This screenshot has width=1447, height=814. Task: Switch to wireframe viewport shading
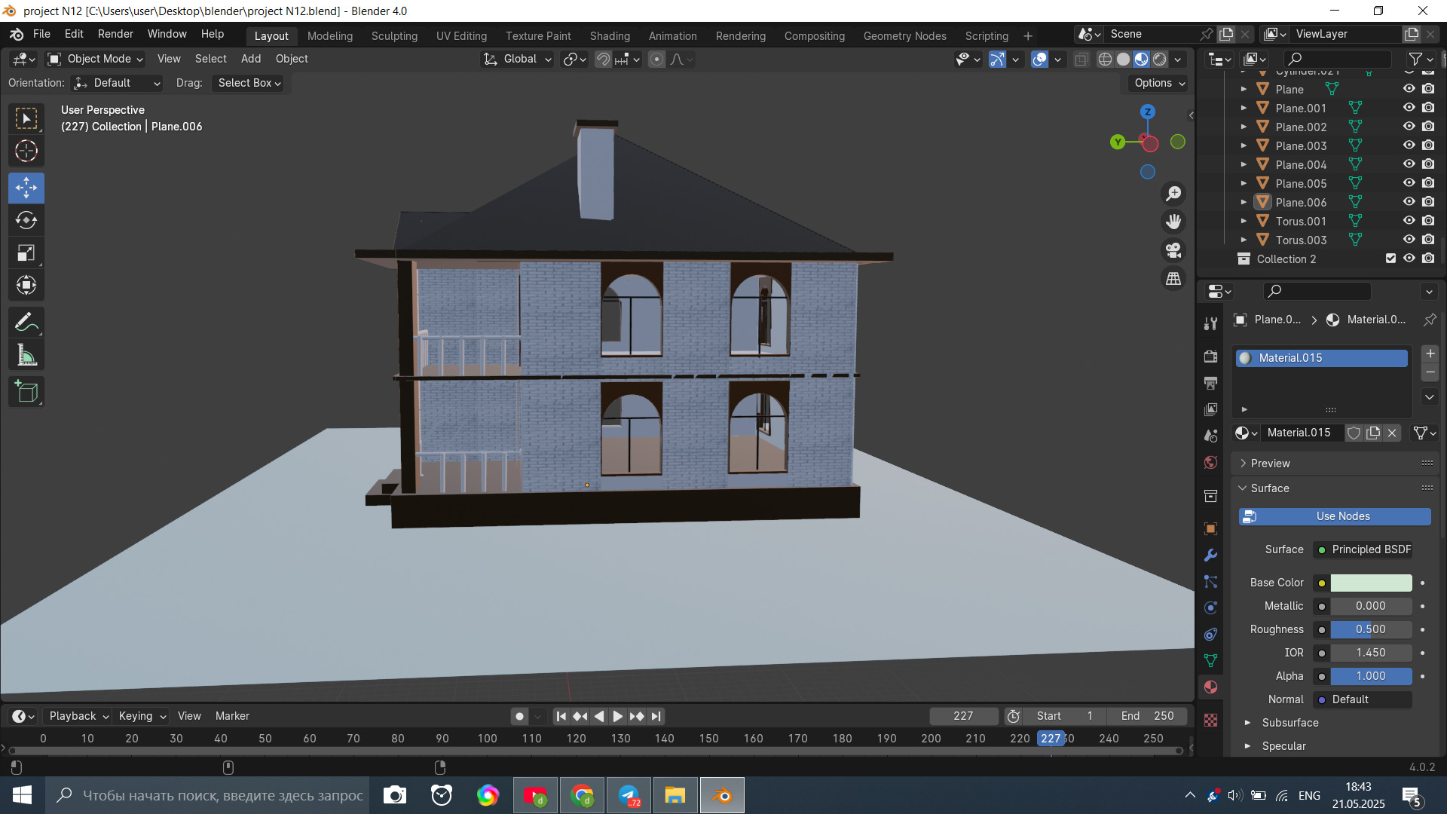point(1105,60)
